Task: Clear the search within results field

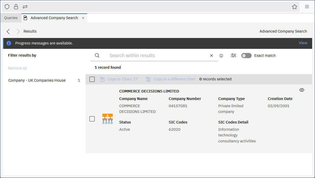Action: pyautogui.click(x=212, y=56)
